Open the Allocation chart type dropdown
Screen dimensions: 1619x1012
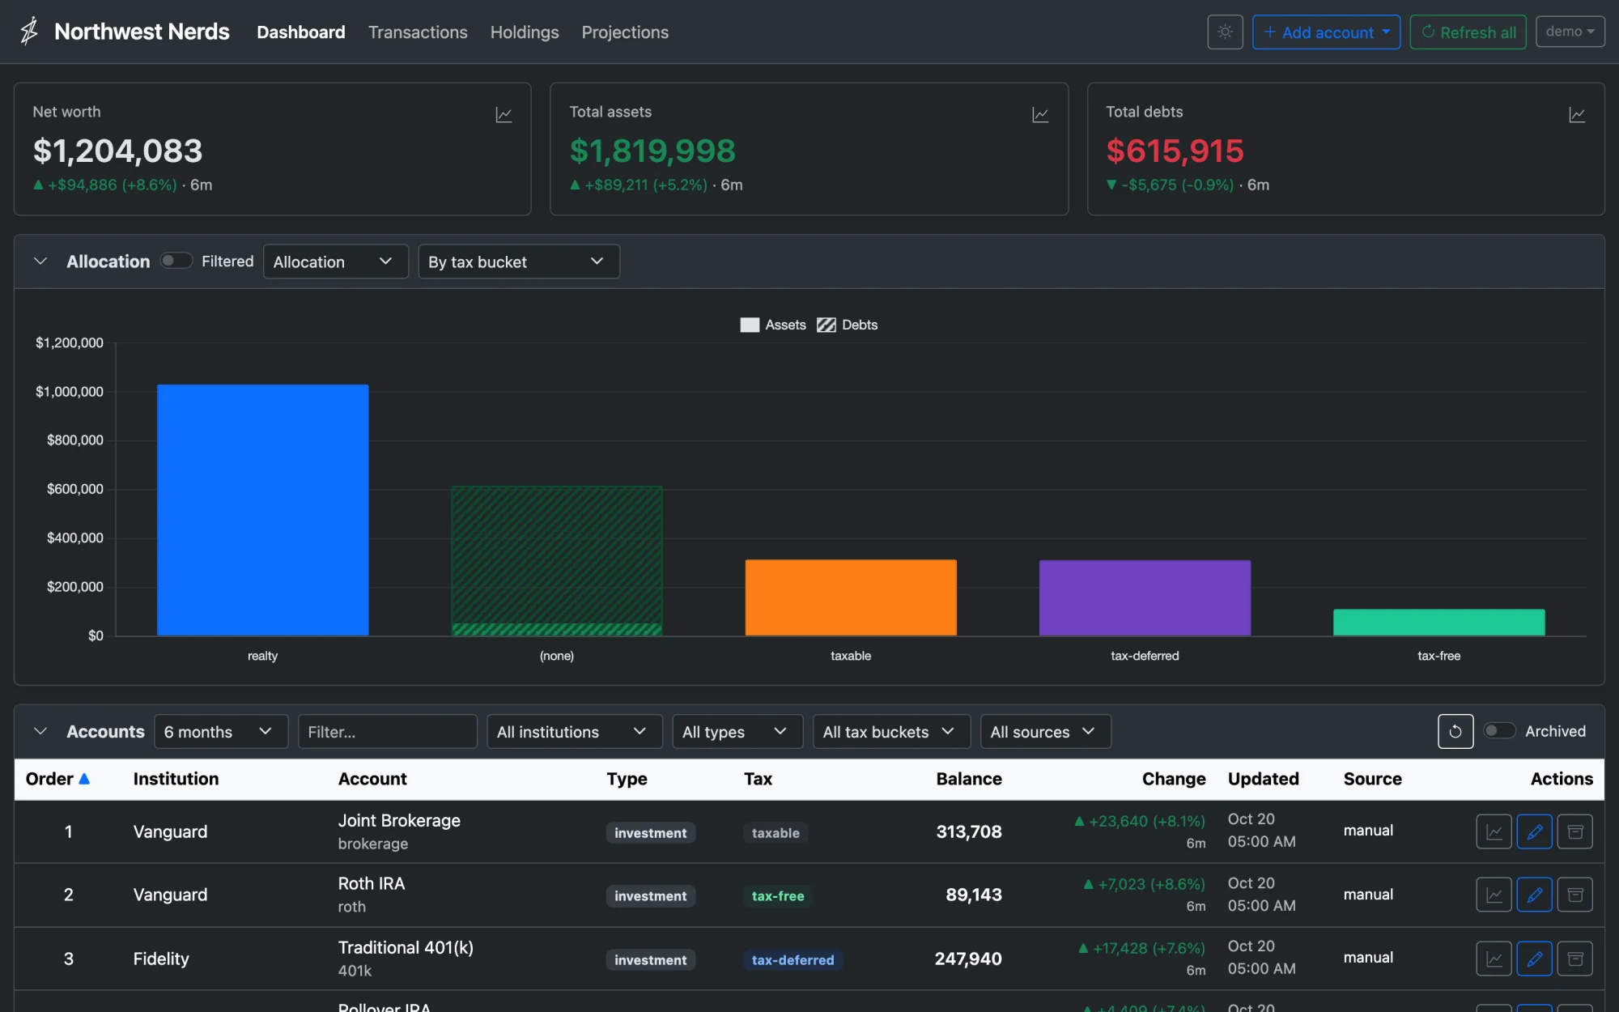(x=335, y=262)
